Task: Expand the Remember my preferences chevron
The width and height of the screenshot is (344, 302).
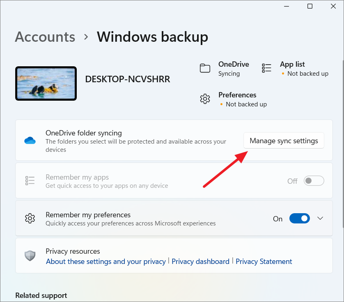Action: tap(320, 218)
